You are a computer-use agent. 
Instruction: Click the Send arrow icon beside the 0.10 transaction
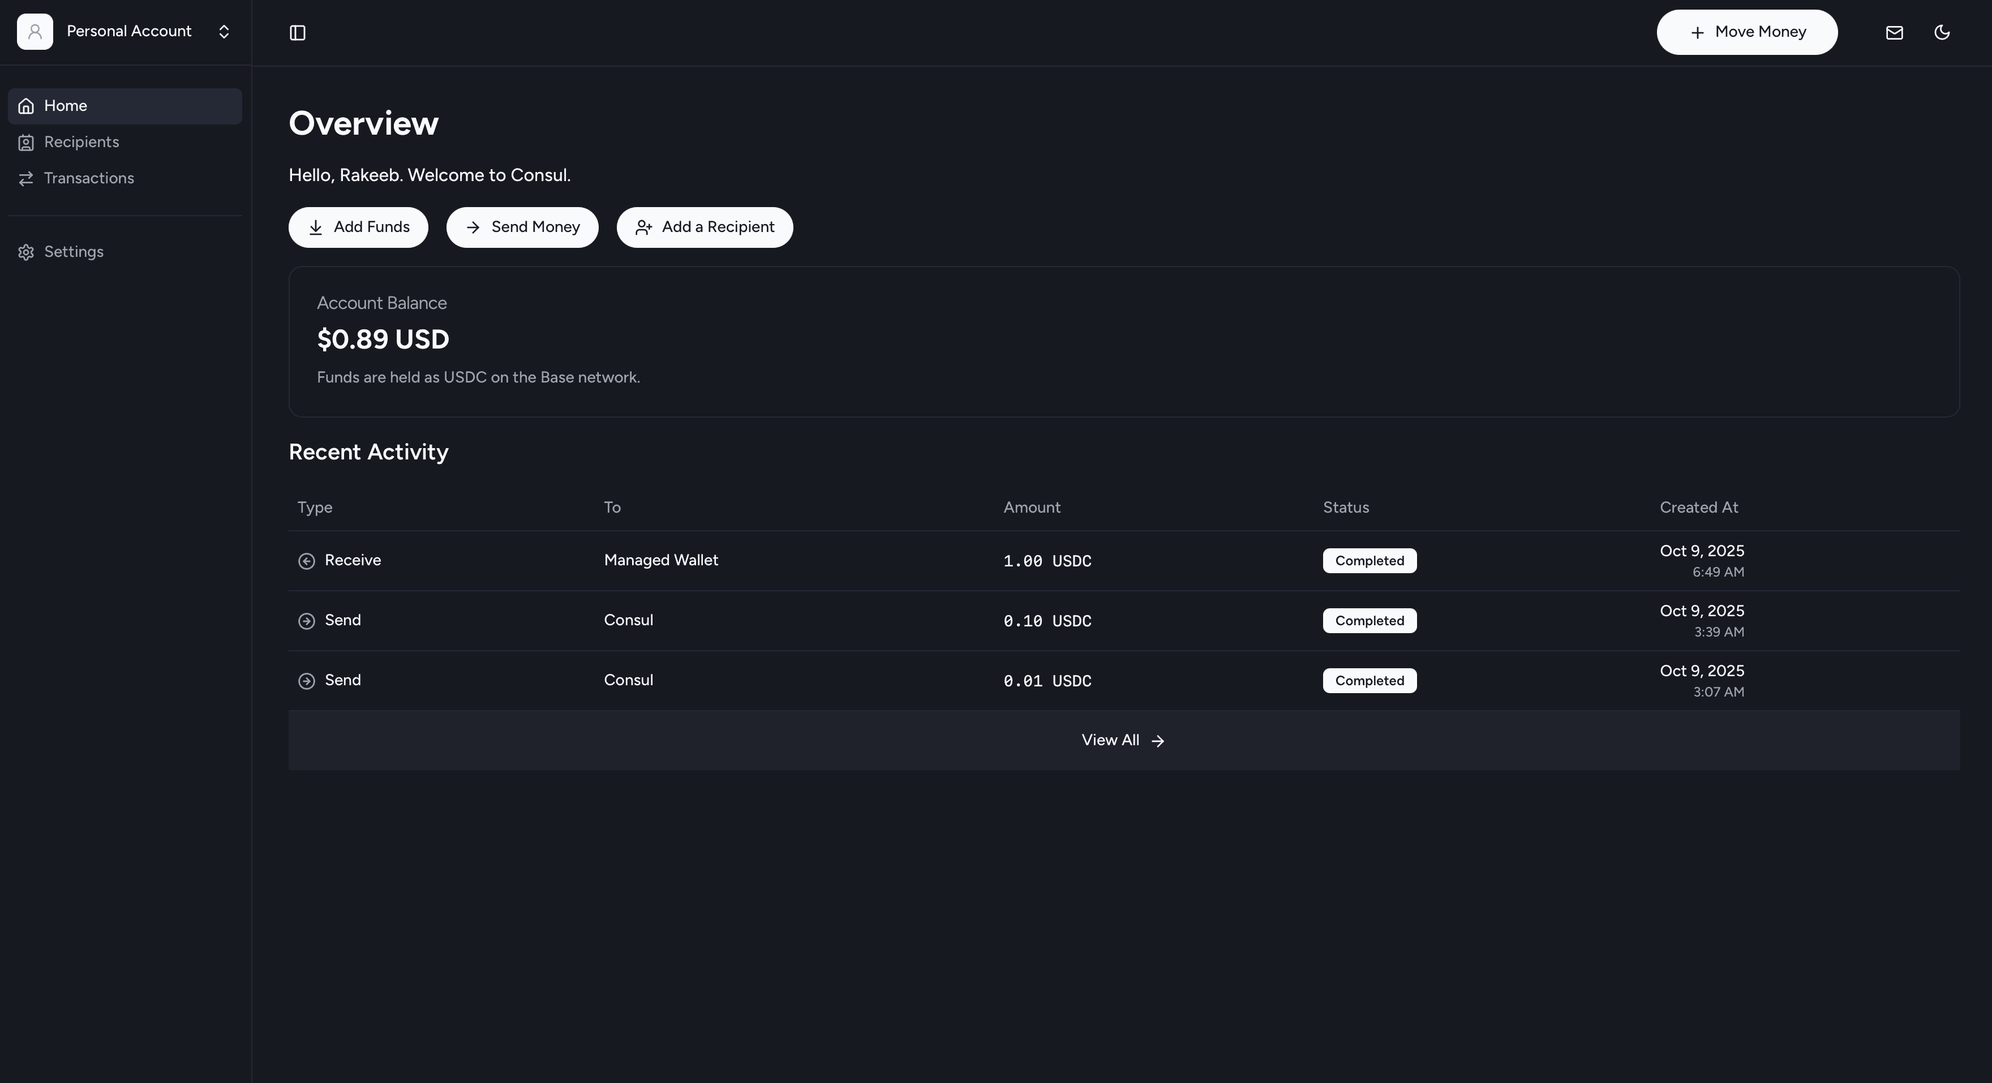coord(307,621)
